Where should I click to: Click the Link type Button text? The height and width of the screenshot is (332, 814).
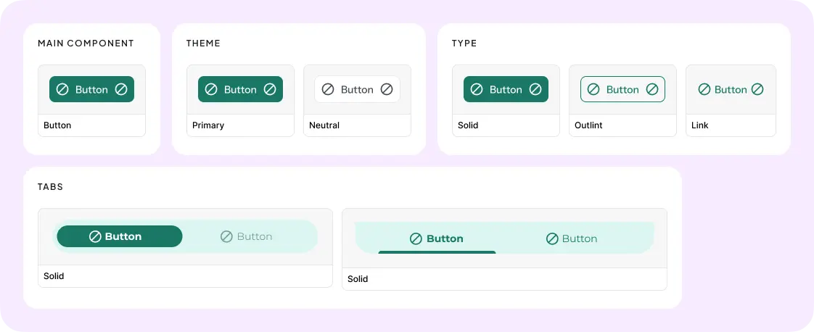coord(731,90)
